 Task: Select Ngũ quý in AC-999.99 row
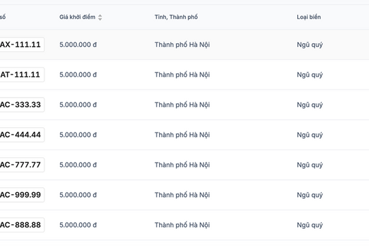310,195
